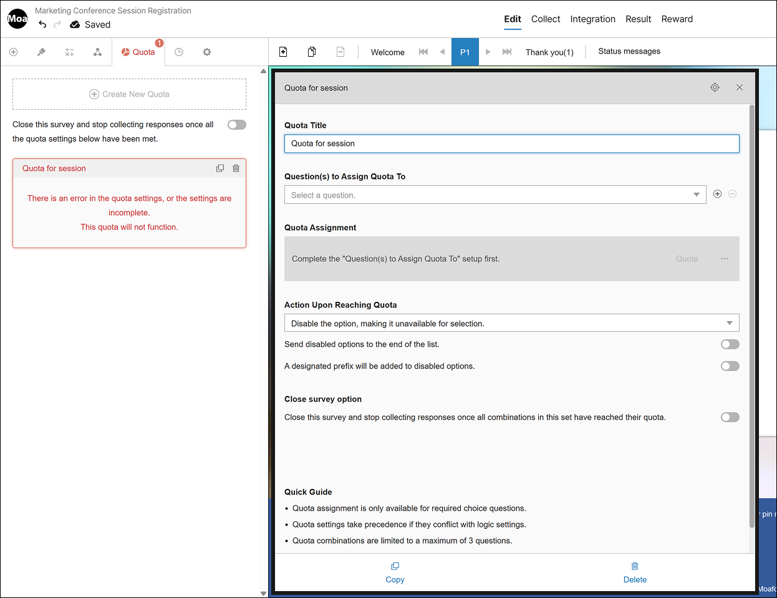The height and width of the screenshot is (598, 777).
Task: Click the quota dialog vertical scrollbar
Action: [752, 317]
